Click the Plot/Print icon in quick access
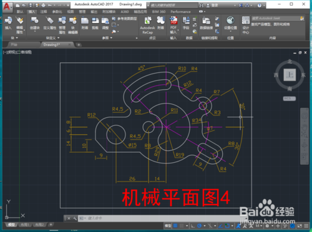The width and height of the screenshot is (312, 232). pyautogui.click(x=43, y=5)
